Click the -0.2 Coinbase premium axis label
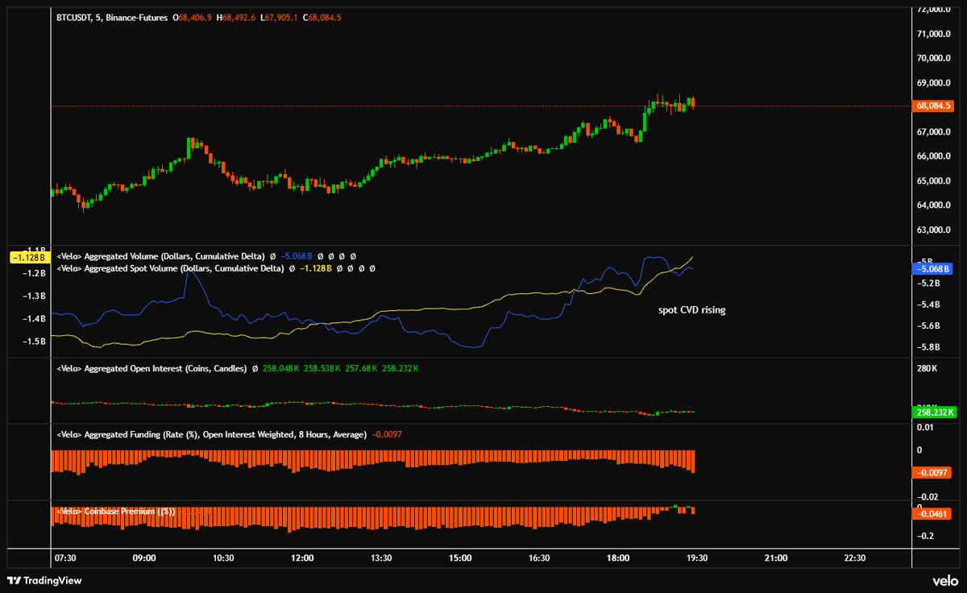Image resolution: width=967 pixels, height=593 pixels. click(927, 536)
